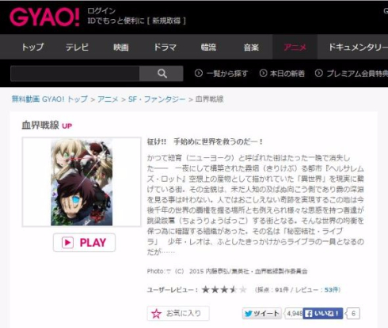Click the circled arrow beside 本日の新着
This screenshot has height=328, width=388.
click(263, 73)
